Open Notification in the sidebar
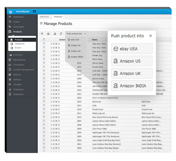The width and height of the screenshot is (176, 161). point(19,94)
